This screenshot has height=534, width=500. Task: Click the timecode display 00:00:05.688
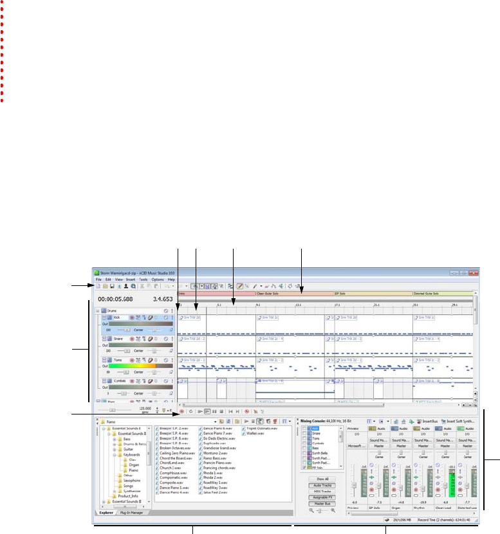click(115, 299)
